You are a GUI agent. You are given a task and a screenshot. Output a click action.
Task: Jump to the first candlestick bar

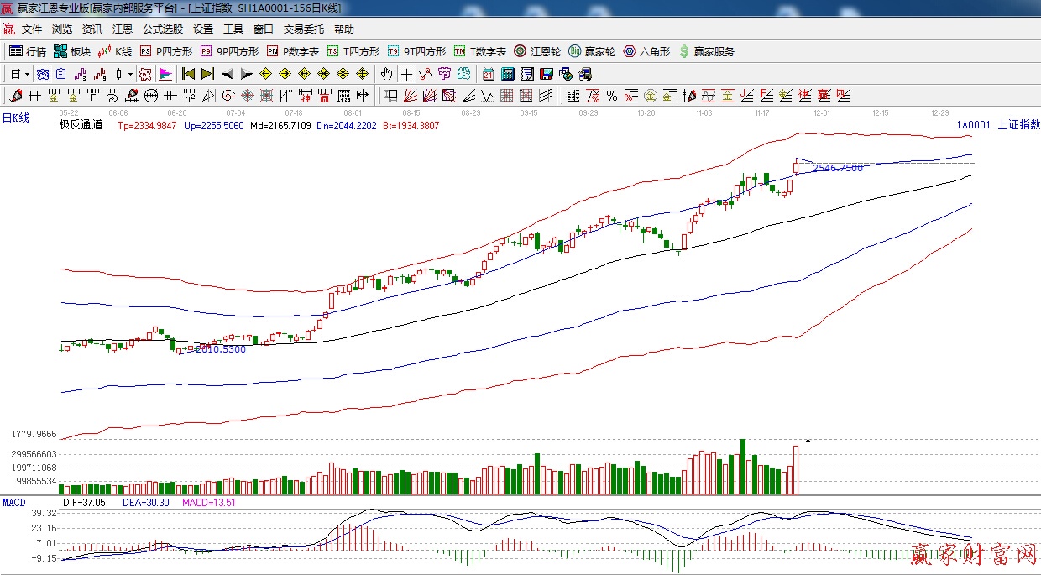(x=189, y=74)
